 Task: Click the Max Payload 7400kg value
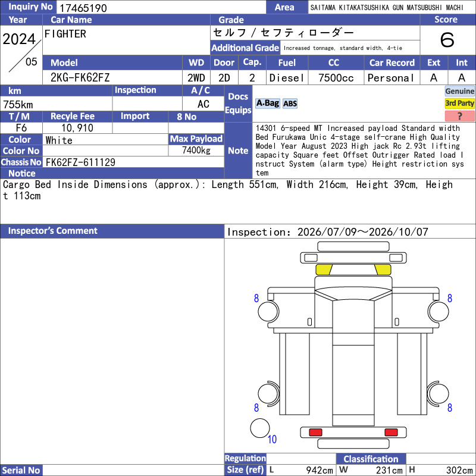click(196, 151)
